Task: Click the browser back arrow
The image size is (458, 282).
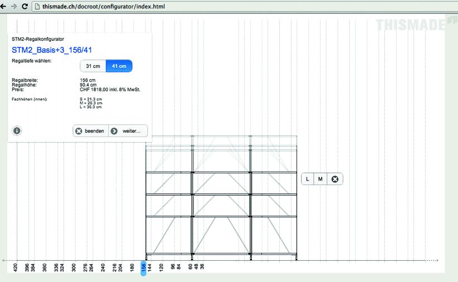Action: click(4, 6)
